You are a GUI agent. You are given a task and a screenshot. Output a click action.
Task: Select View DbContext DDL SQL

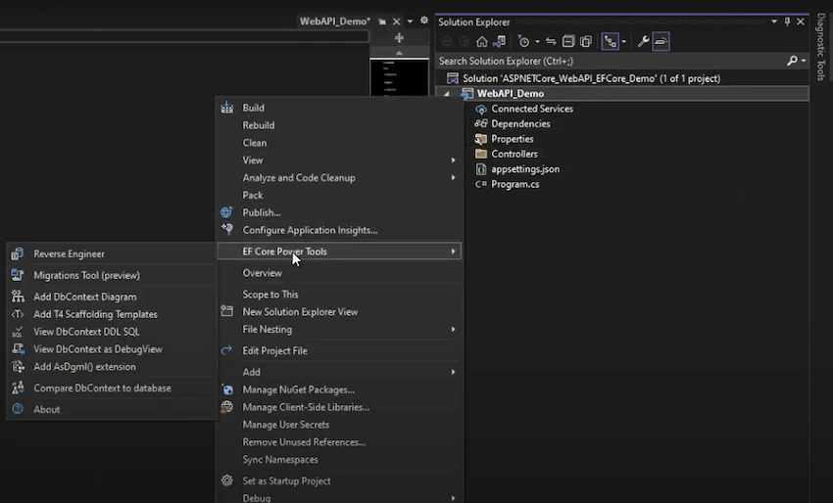(x=112, y=332)
